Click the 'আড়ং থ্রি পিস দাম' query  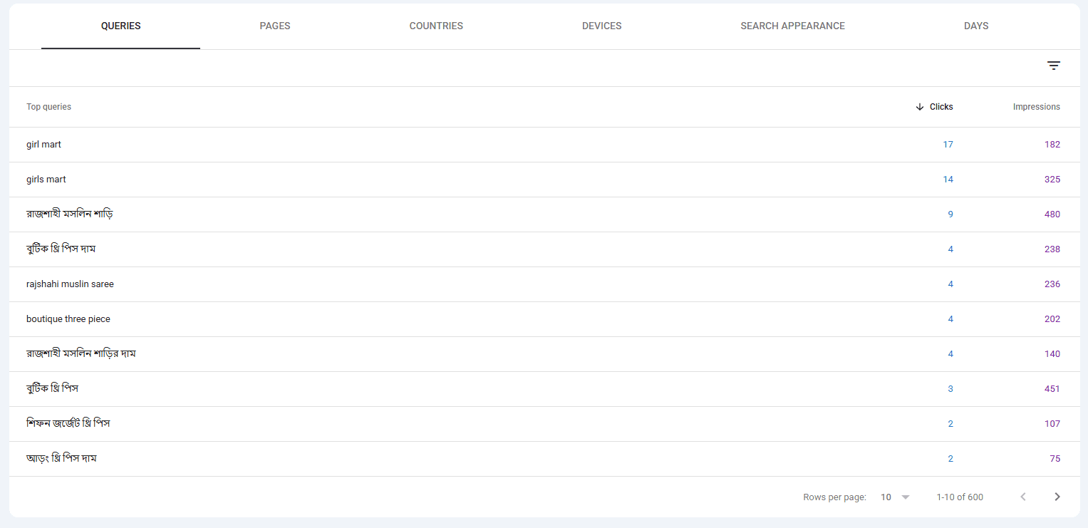pyautogui.click(x=61, y=458)
